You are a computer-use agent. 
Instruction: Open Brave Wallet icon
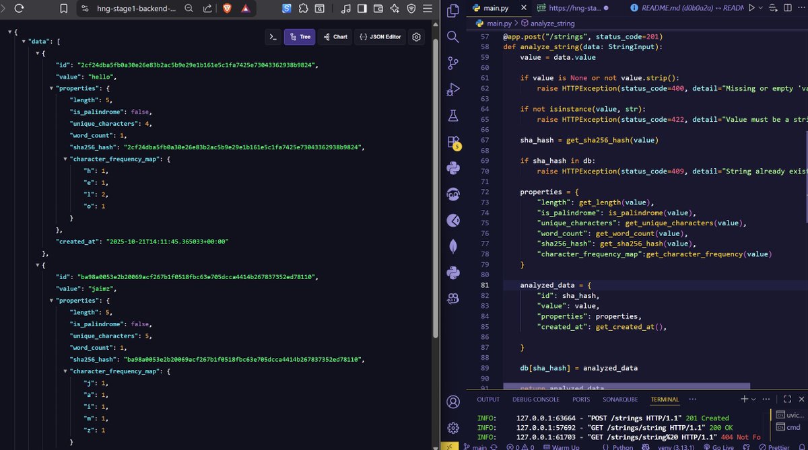(x=378, y=9)
